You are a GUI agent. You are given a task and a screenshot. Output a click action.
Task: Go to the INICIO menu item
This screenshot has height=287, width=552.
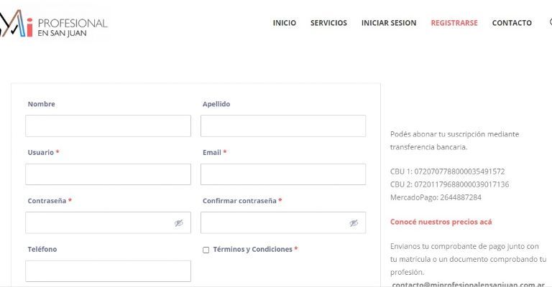coord(284,23)
